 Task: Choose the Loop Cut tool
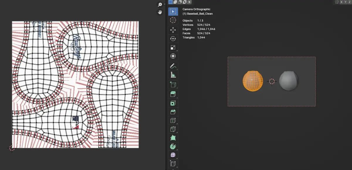[x=173, y=120]
